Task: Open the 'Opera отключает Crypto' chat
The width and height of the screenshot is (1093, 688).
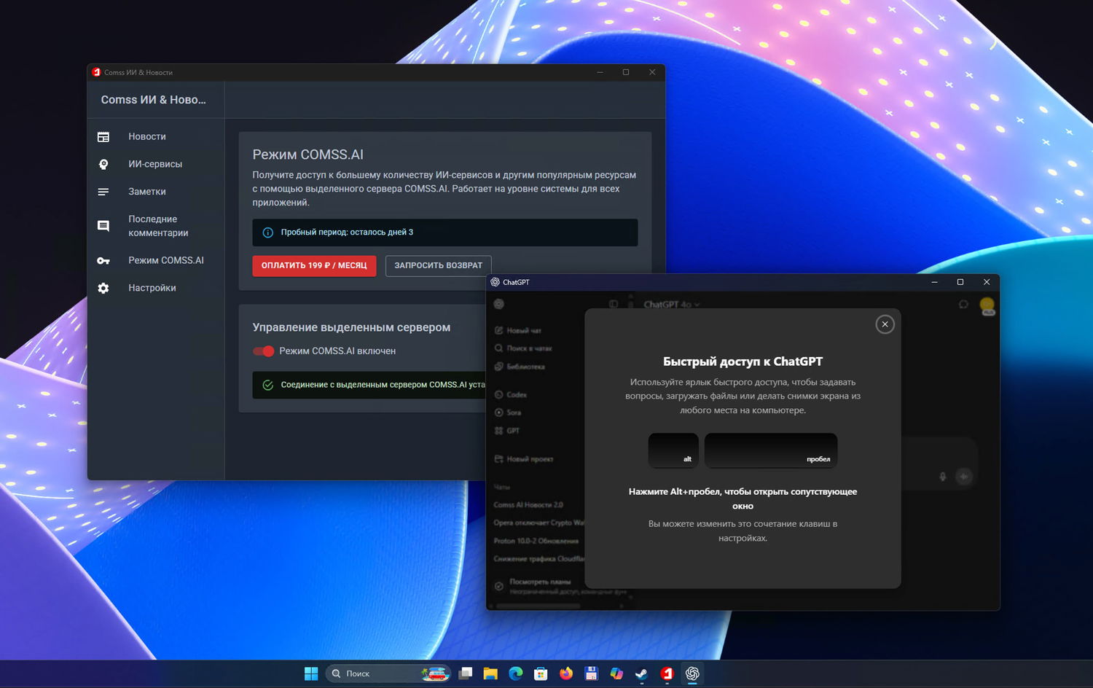Action: [537, 523]
